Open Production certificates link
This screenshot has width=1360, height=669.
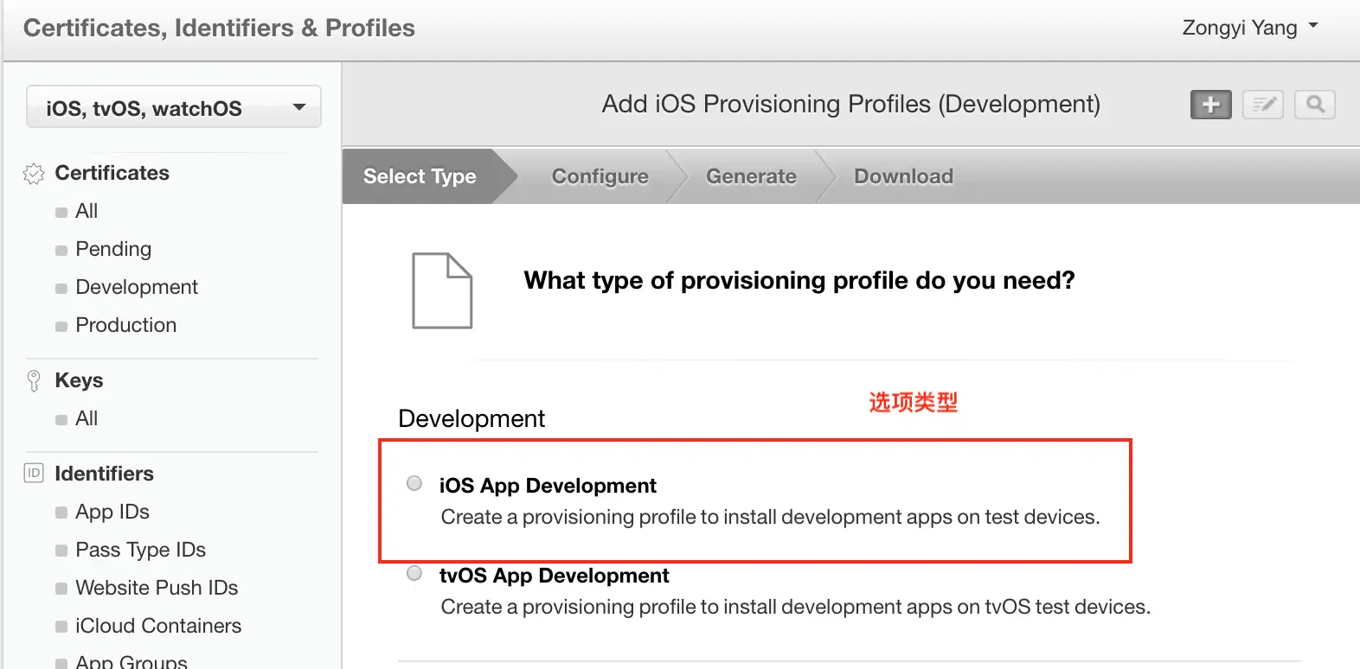click(126, 325)
